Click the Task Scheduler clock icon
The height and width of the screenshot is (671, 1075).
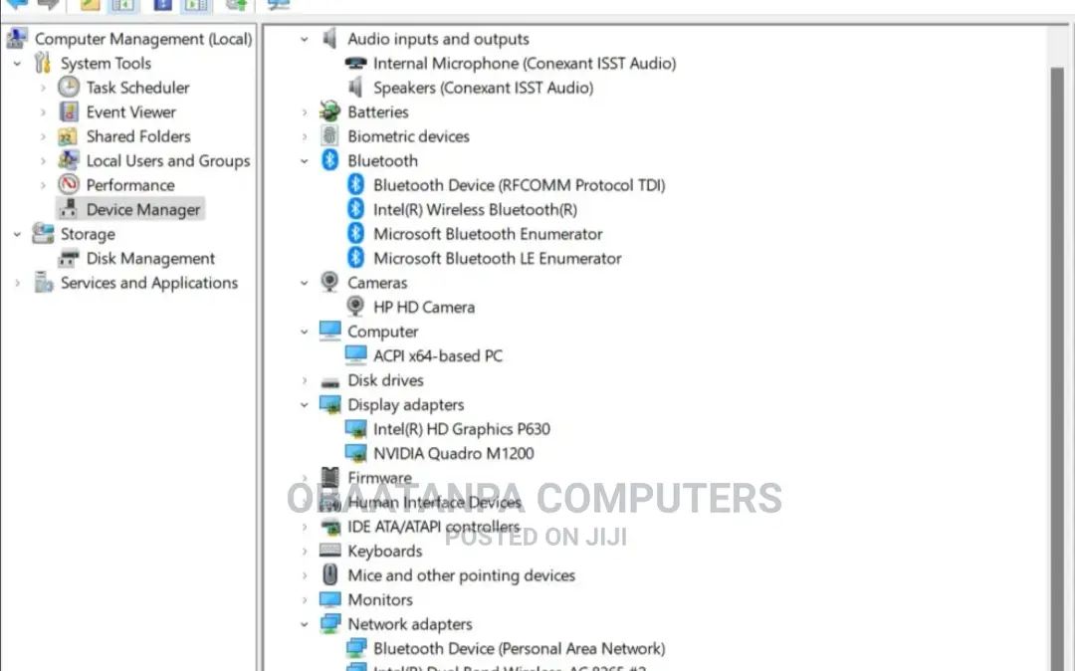pos(69,87)
